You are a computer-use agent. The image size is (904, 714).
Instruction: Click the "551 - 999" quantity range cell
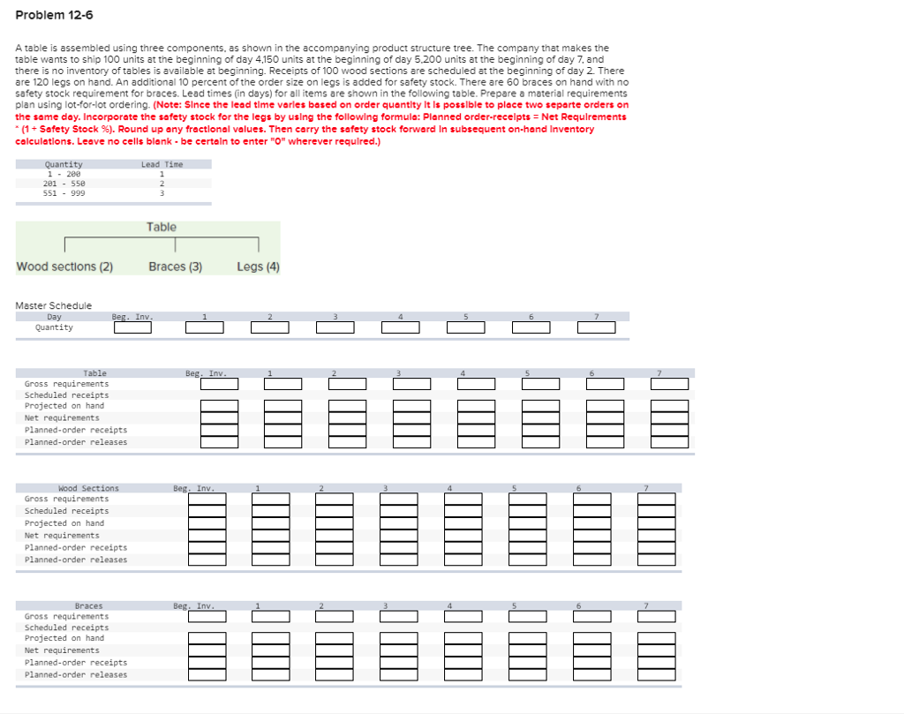click(64, 193)
